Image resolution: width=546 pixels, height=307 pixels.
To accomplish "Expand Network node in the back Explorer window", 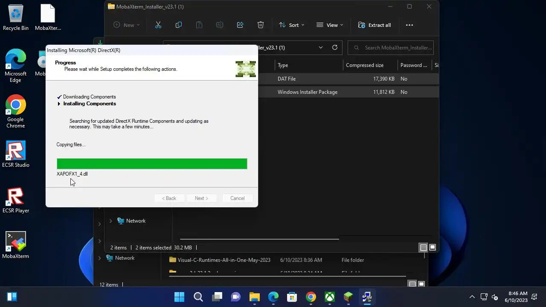I will [100, 258].
